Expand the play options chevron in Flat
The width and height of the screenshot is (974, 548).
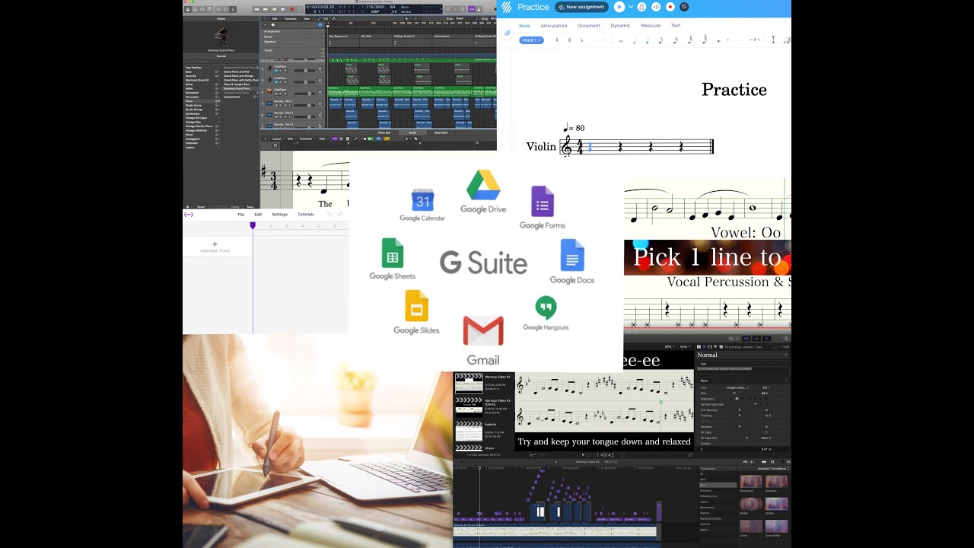click(631, 7)
